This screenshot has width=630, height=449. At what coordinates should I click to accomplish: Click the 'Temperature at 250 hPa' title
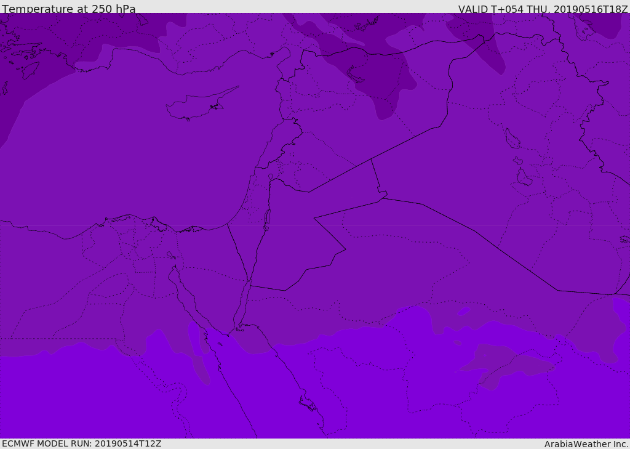click(x=69, y=9)
